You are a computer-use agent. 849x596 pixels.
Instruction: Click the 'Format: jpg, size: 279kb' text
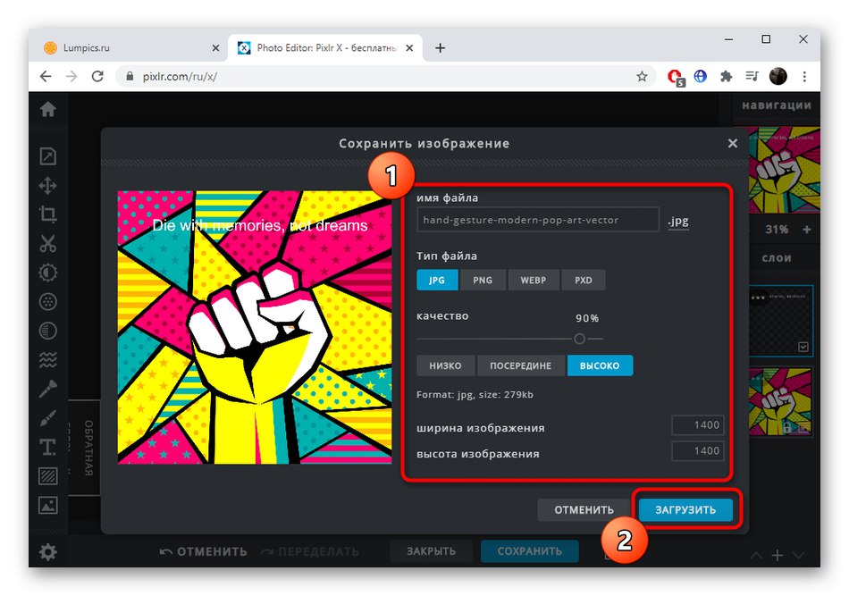(x=475, y=395)
